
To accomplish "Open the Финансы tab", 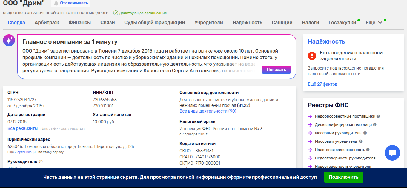I will [x=80, y=22].
